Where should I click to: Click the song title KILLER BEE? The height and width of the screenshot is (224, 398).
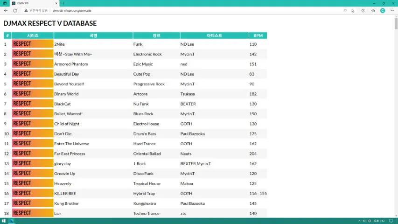click(65, 194)
